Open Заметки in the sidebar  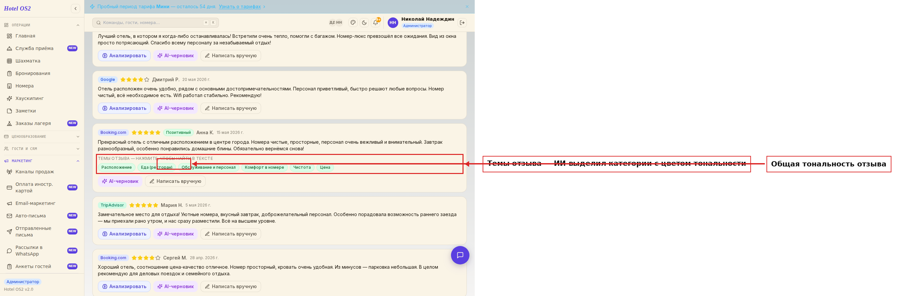[x=42, y=111]
